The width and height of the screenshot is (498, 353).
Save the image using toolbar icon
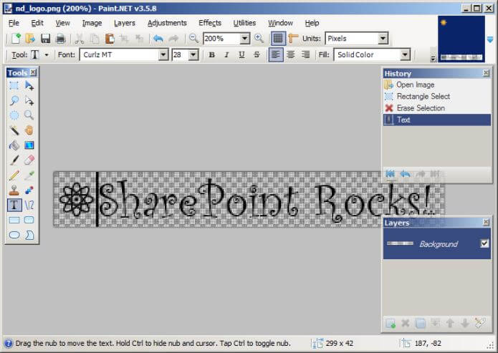click(45, 39)
